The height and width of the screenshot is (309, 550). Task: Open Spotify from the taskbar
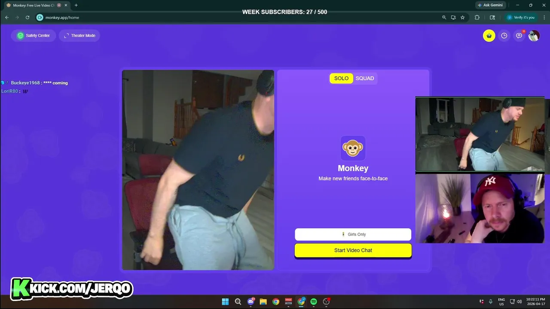pyautogui.click(x=314, y=302)
